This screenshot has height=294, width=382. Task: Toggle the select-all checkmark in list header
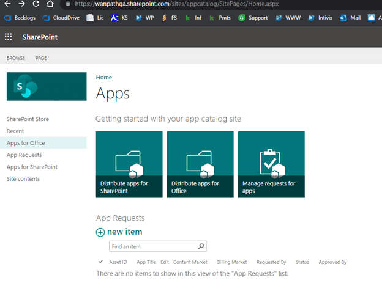point(100,262)
